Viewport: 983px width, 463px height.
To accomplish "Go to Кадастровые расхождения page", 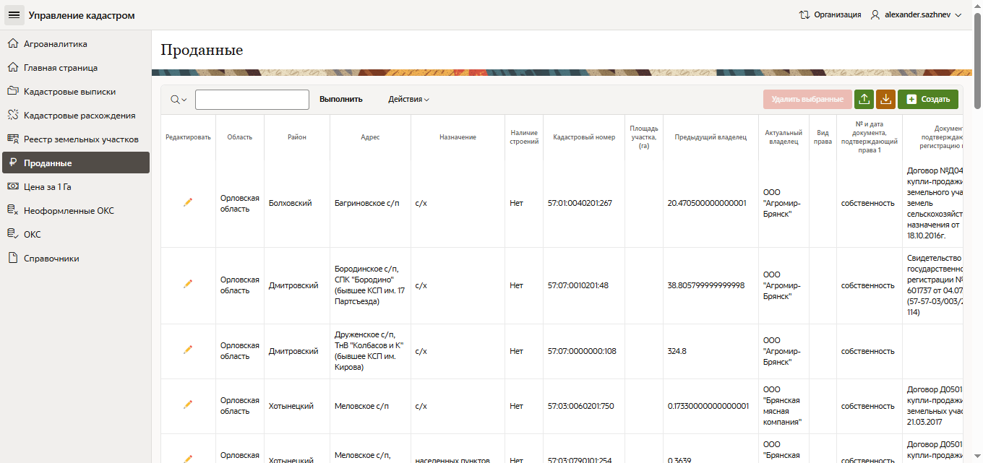I will tap(79, 116).
